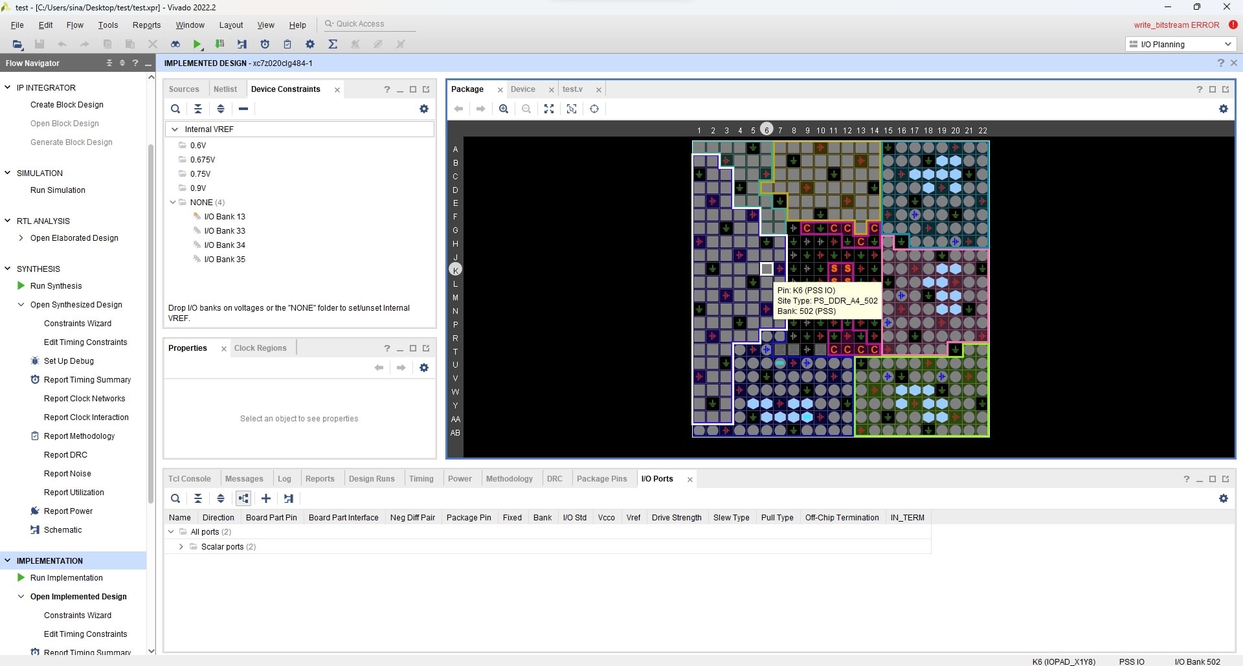Click Zoom Fit icon in Package toolbar
This screenshot has height=666, width=1243.
(x=549, y=109)
